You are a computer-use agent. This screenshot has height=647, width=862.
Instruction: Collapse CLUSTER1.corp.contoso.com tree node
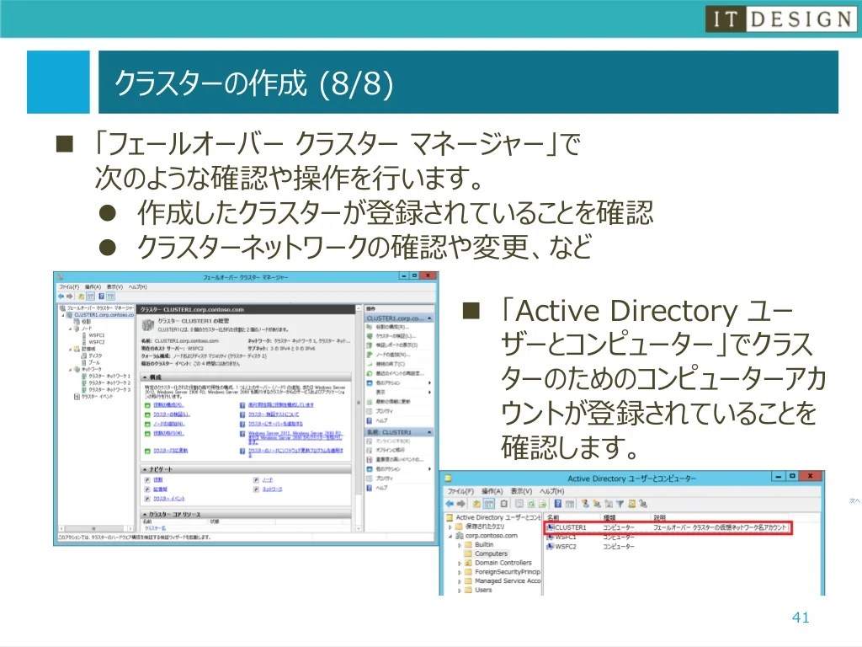pyautogui.click(x=62, y=315)
